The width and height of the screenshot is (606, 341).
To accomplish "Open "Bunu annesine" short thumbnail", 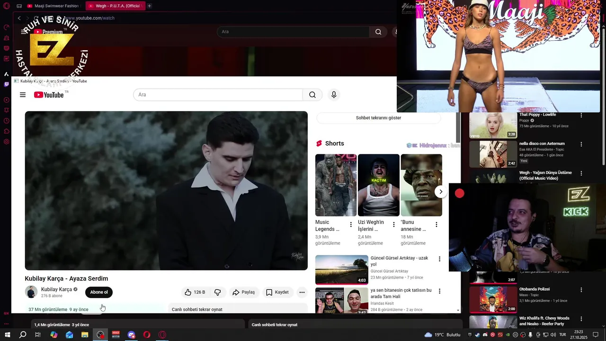I will (421, 185).
